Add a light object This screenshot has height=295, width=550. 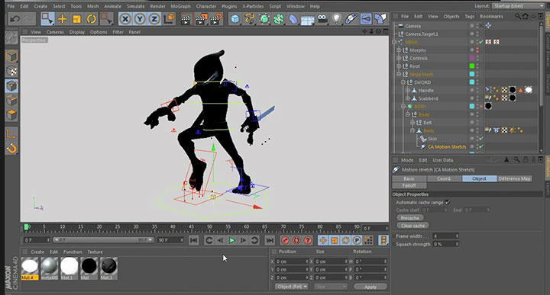coord(336,19)
